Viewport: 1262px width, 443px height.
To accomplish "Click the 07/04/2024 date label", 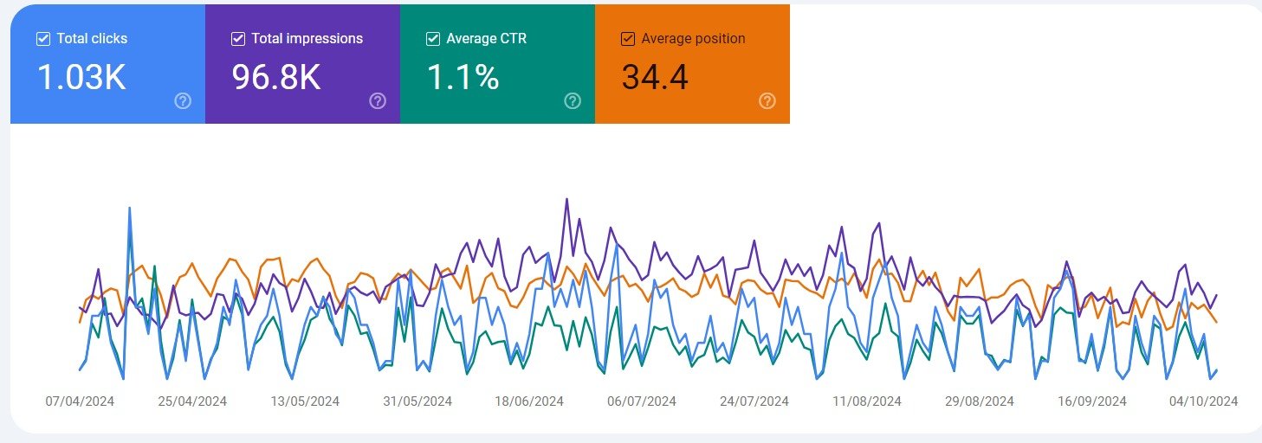I will click(x=80, y=401).
